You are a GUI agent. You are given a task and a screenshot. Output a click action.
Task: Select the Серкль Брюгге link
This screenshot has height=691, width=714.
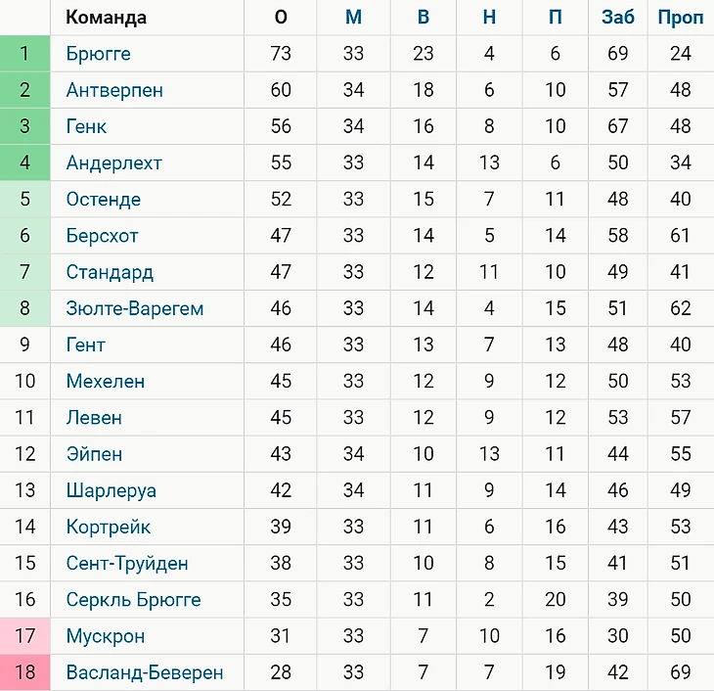point(133,599)
